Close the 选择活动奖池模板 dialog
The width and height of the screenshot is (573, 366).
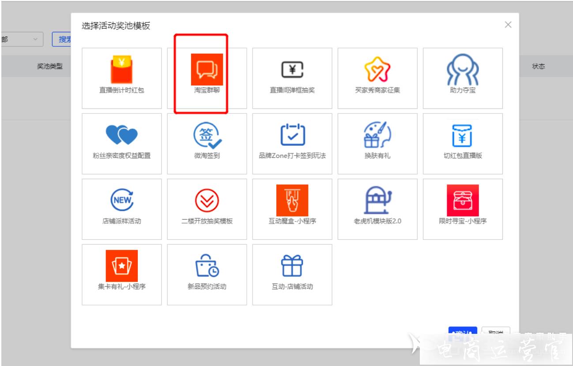[508, 25]
